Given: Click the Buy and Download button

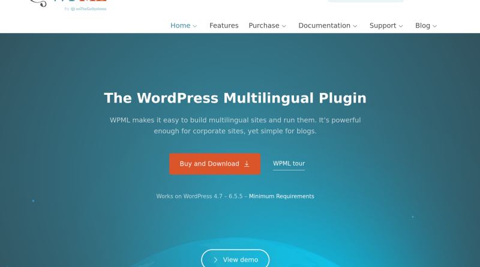Looking at the screenshot, I should click(215, 164).
